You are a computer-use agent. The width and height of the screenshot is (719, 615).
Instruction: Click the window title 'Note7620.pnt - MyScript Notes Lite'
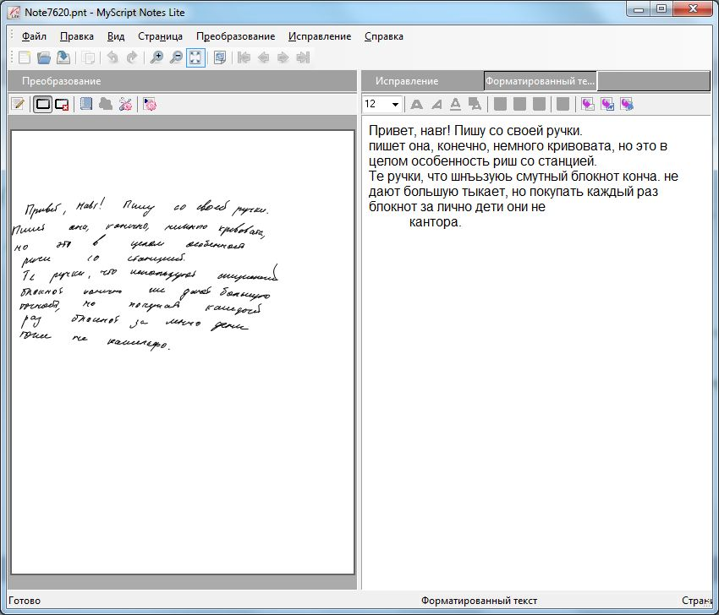click(x=105, y=13)
